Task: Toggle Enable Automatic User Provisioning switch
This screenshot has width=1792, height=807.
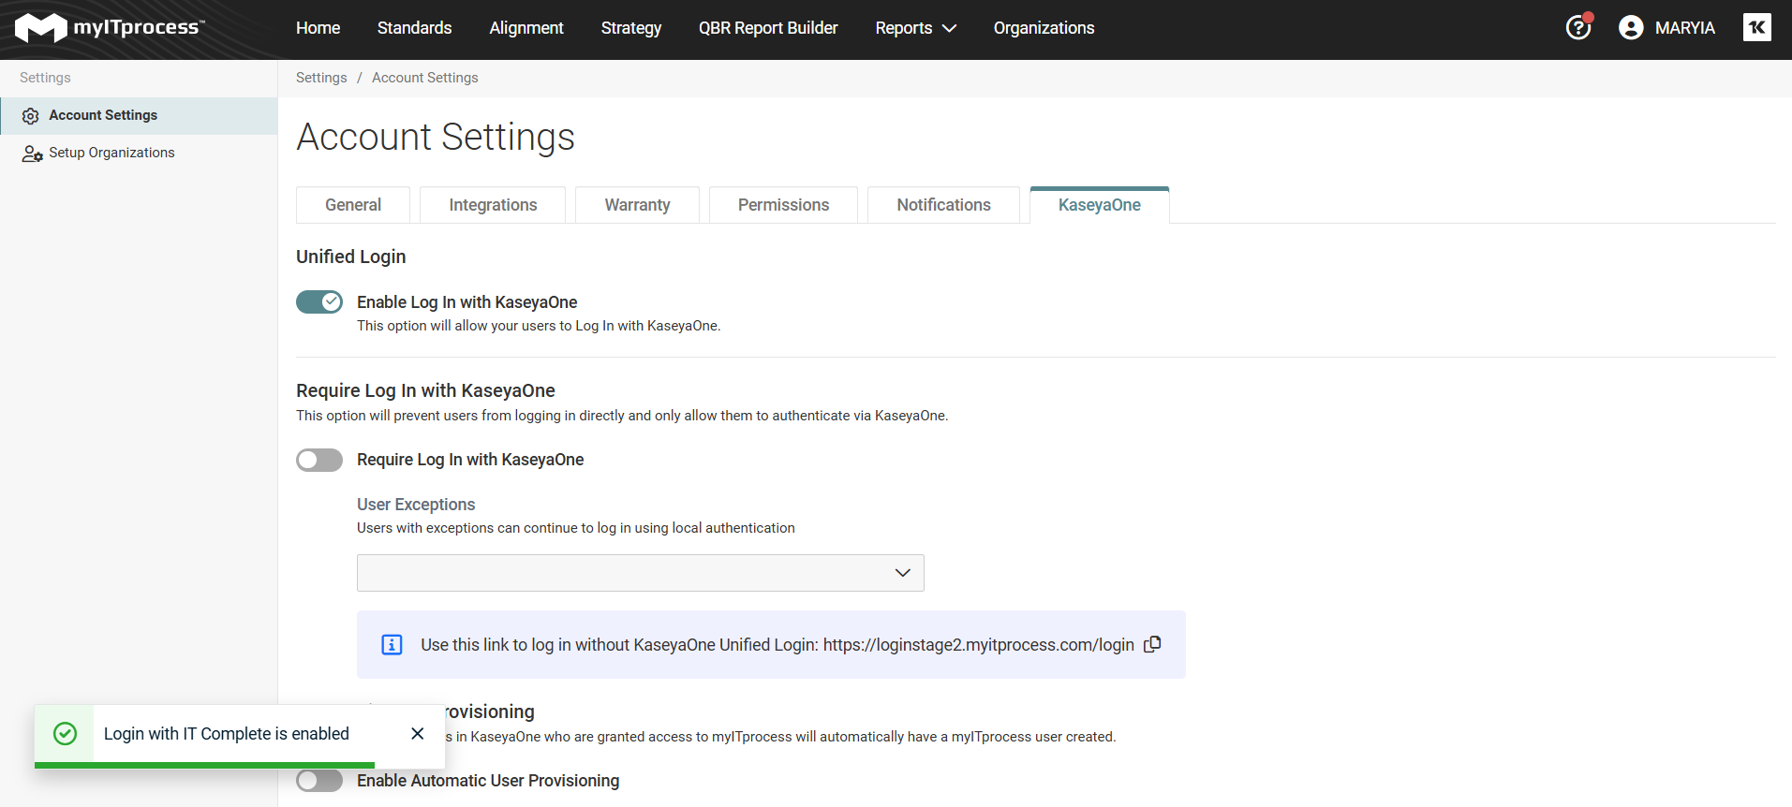Action: tap(319, 781)
